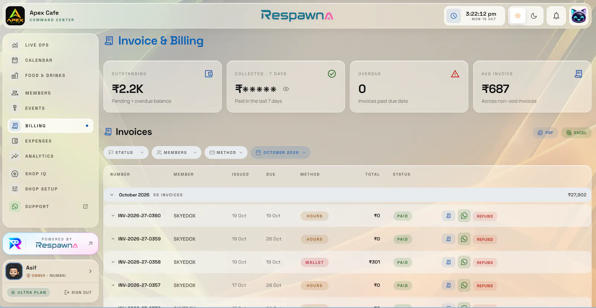The width and height of the screenshot is (596, 308).
Task: Expand invoice INV-2026-27-0358 row
Action: (113, 262)
